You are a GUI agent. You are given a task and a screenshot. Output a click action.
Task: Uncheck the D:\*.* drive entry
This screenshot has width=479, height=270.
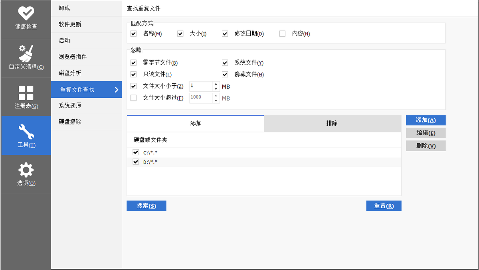click(x=135, y=162)
